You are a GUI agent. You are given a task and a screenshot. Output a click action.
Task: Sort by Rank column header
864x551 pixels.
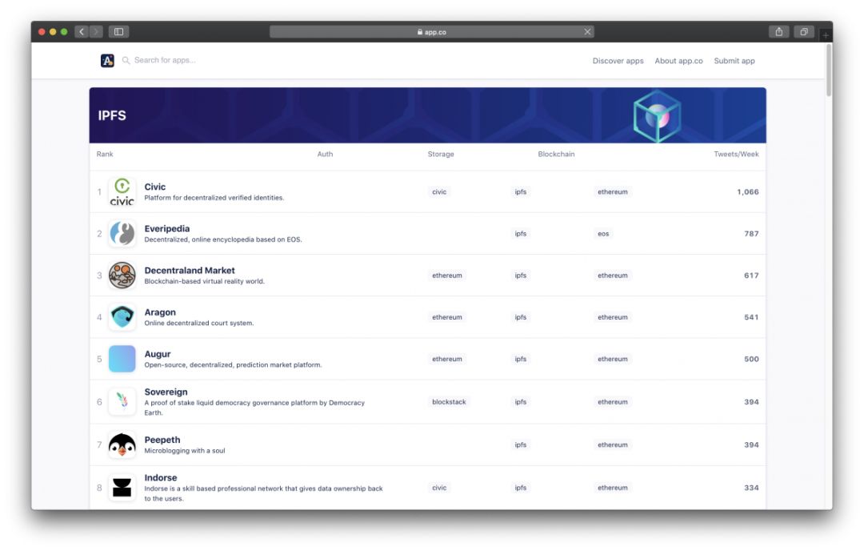click(105, 154)
